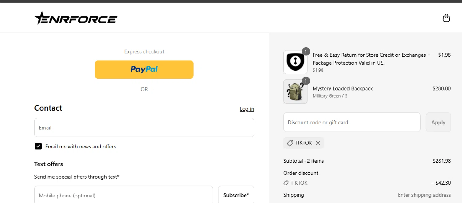Click the tag icon under Order discount
The image size is (462, 203).
point(286,183)
